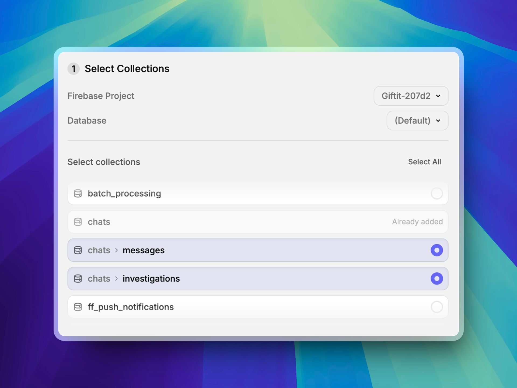Viewport: 517px width, 388px height.
Task: Deselect the chats investigations radio button
Action: coord(436,279)
